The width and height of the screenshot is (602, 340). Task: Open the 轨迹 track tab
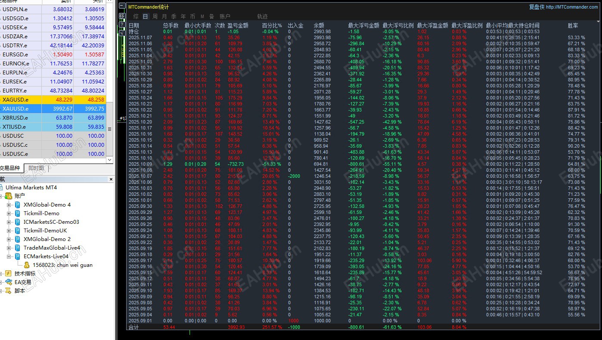click(x=262, y=16)
